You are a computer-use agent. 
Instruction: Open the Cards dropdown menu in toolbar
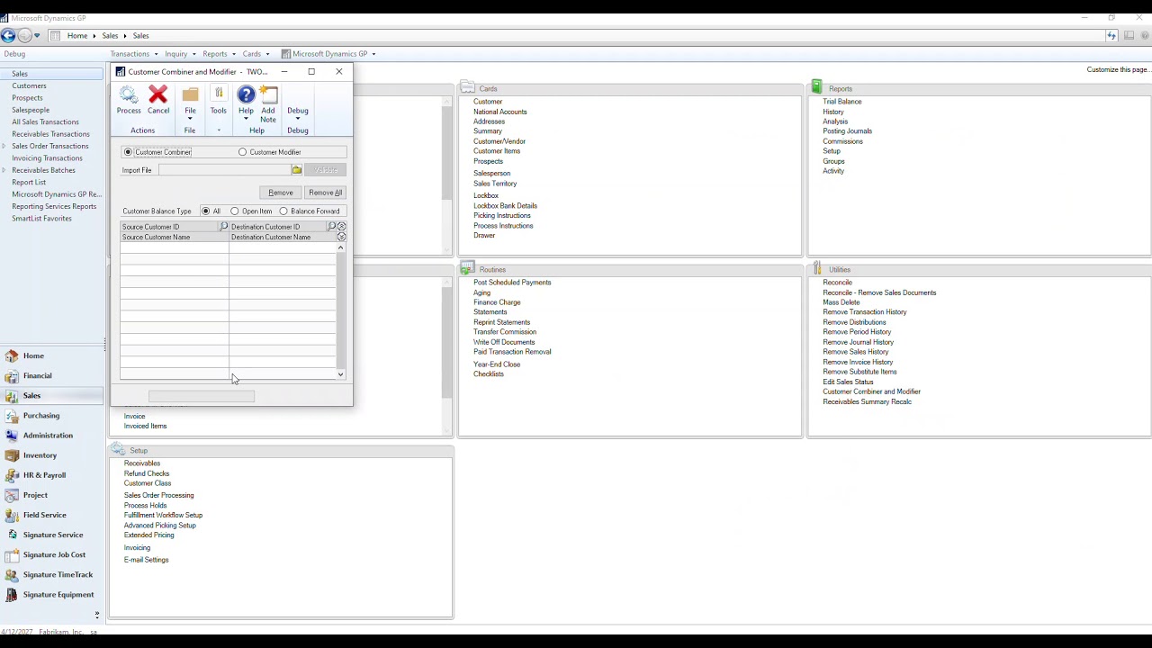[255, 54]
